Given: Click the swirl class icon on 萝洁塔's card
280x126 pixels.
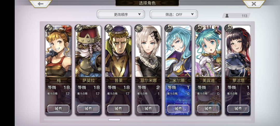Looking at the screenshot, I should (229, 28).
